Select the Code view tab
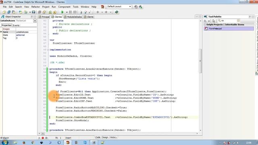 (98, 137)
